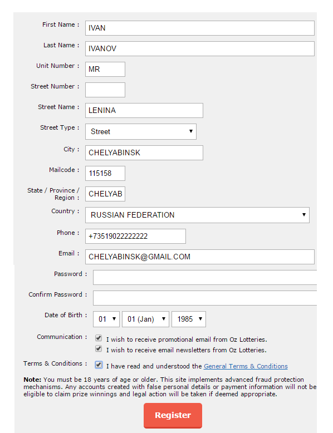
Task: Expand the Country dropdown
Action: 197,215
